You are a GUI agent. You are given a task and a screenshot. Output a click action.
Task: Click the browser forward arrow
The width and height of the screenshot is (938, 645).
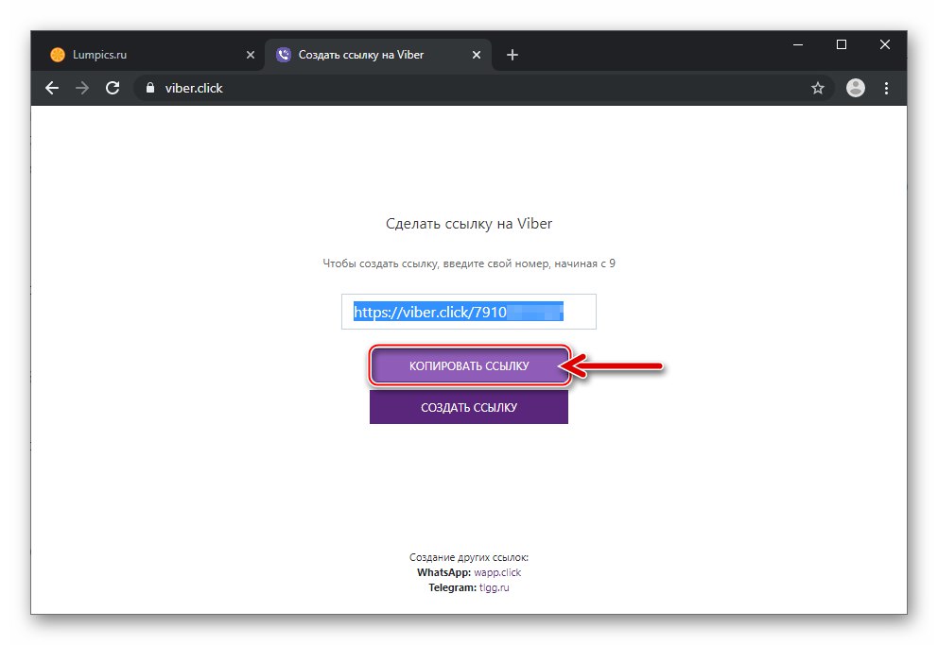coord(82,88)
